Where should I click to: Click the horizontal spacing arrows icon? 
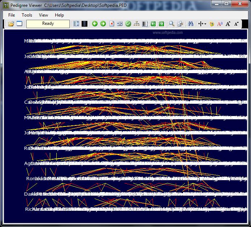(200, 24)
